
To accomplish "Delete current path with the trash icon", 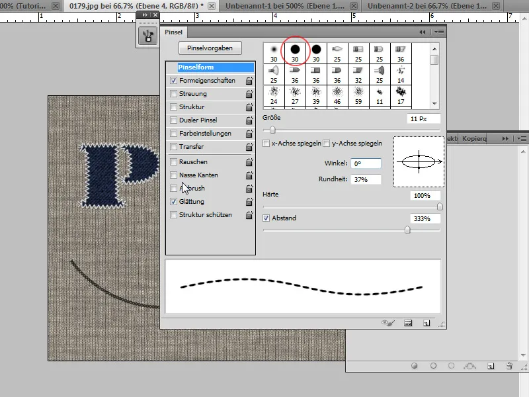I will (x=509, y=366).
